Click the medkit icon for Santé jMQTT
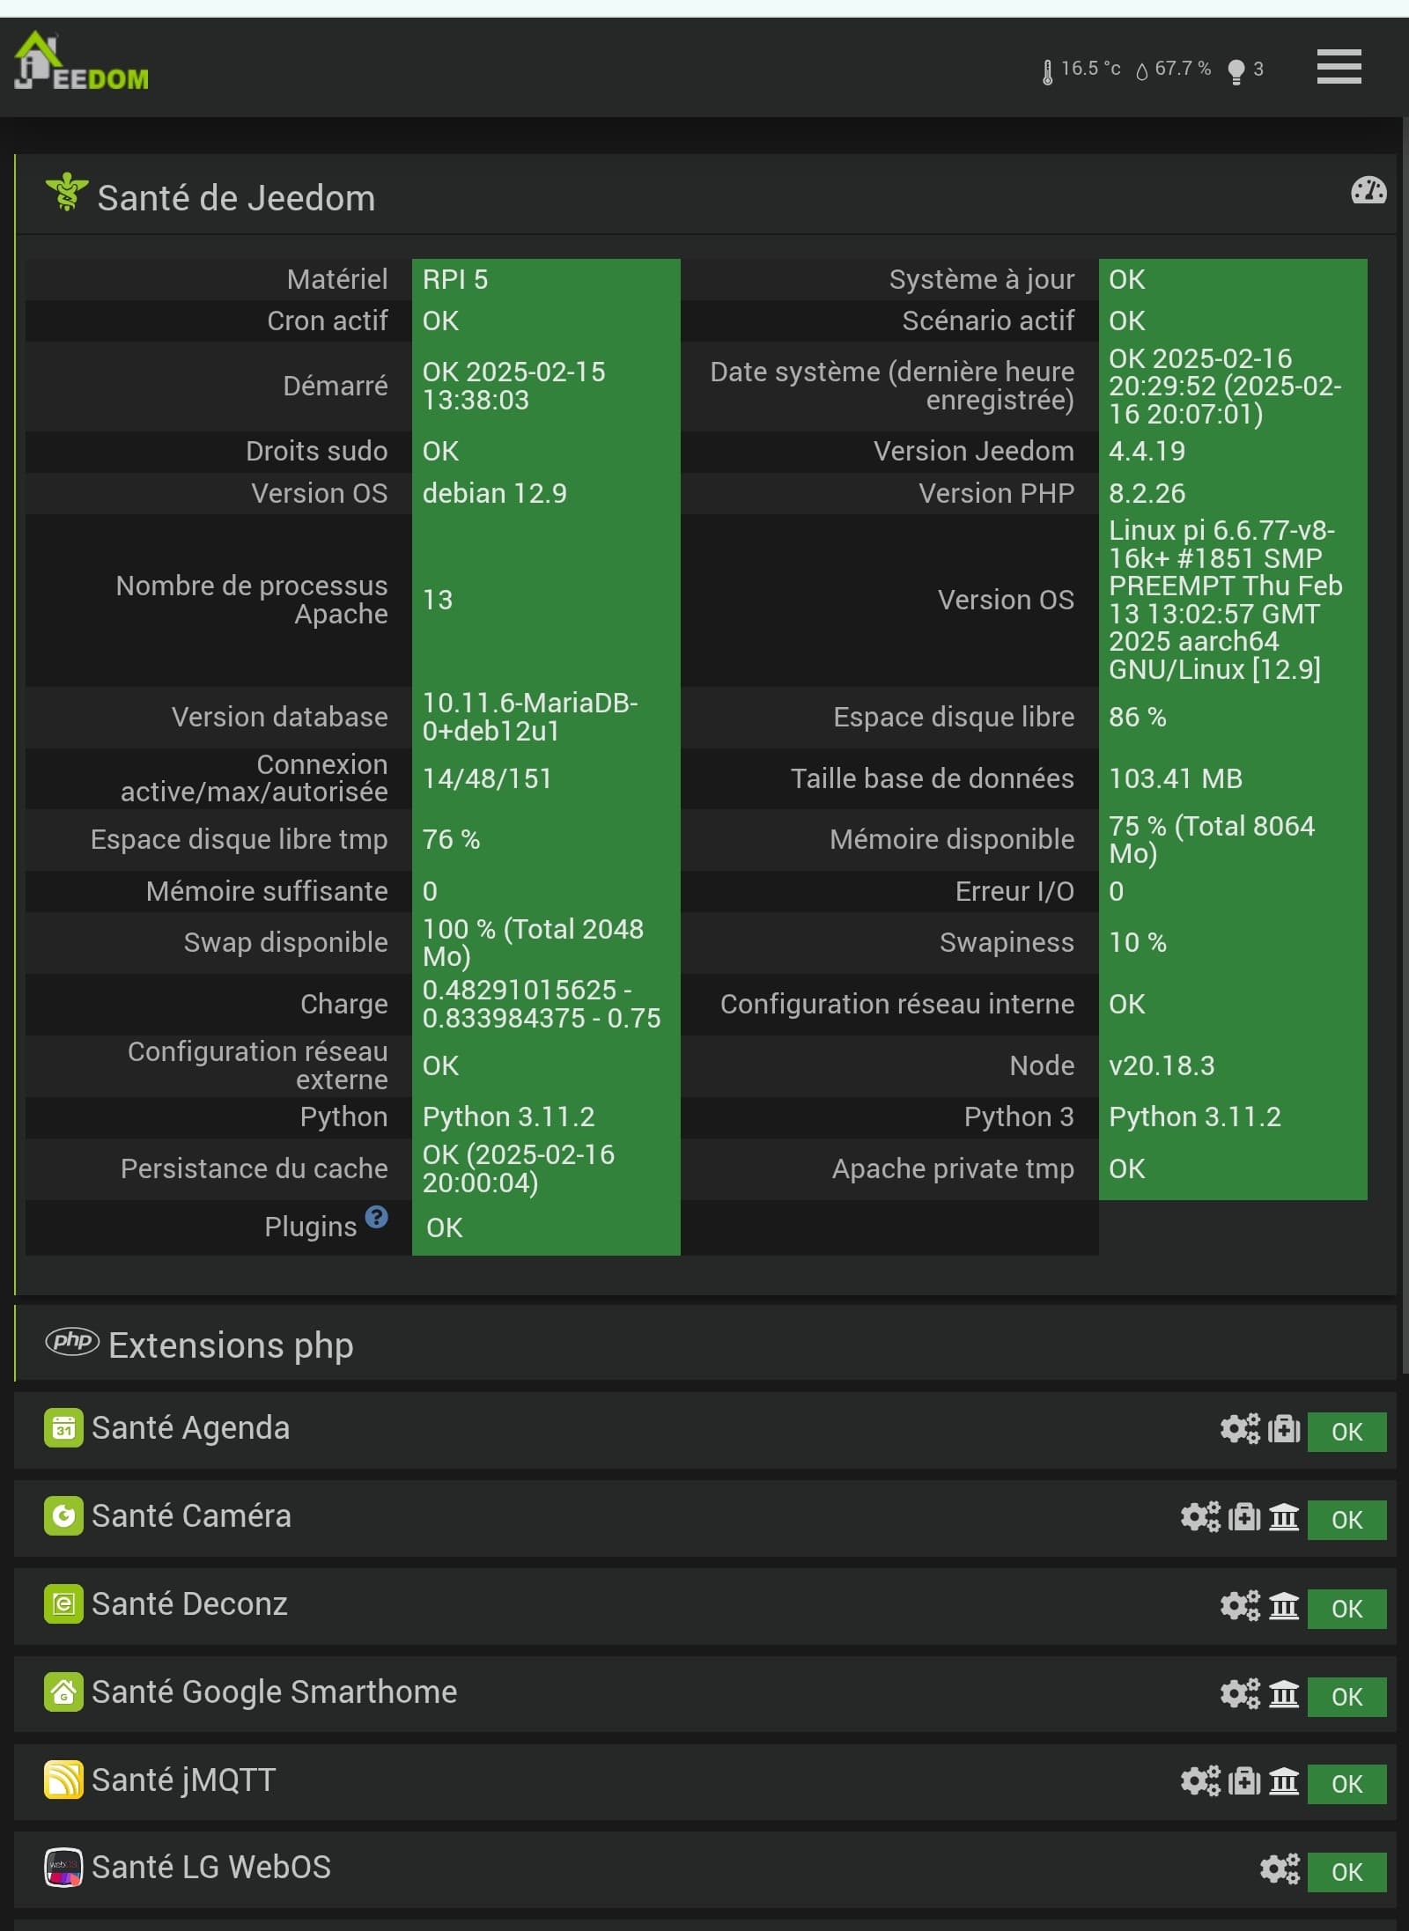Image resolution: width=1409 pixels, height=1931 pixels. [x=1243, y=1782]
